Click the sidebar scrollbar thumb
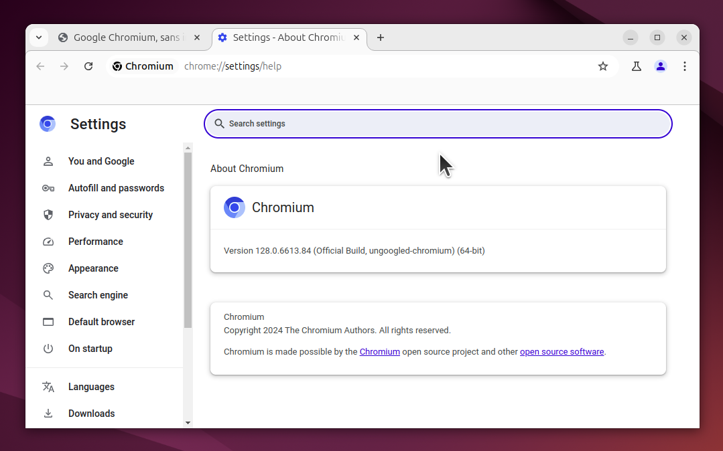Image resolution: width=723 pixels, height=451 pixels. click(x=188, y=240)
